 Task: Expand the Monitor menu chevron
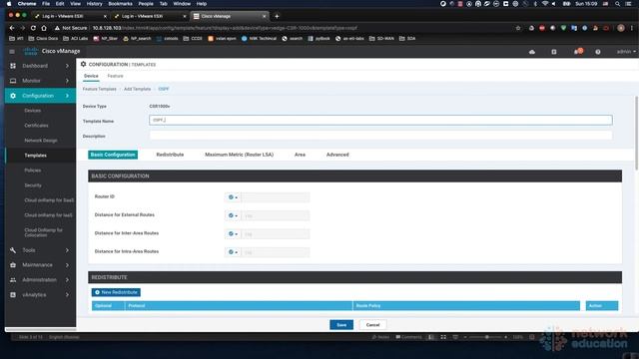coord(67,81)
